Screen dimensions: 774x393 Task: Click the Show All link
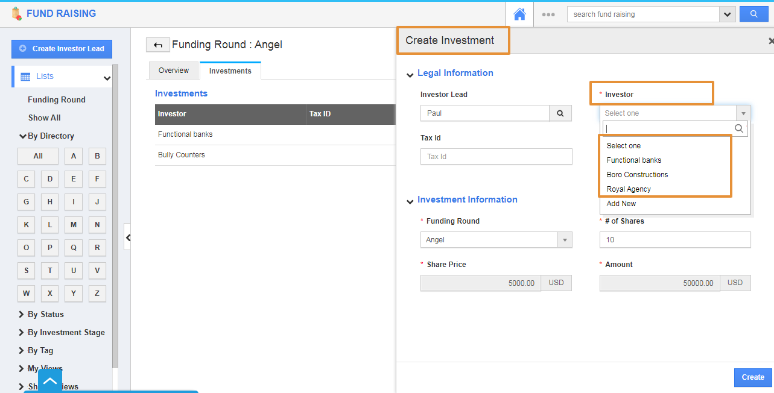pos(44,118)
